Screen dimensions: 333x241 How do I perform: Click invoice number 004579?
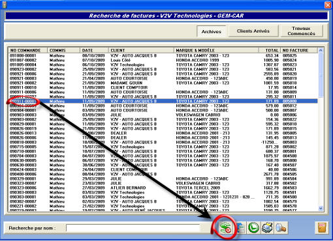pyautogui.click(x=289, y=201)
